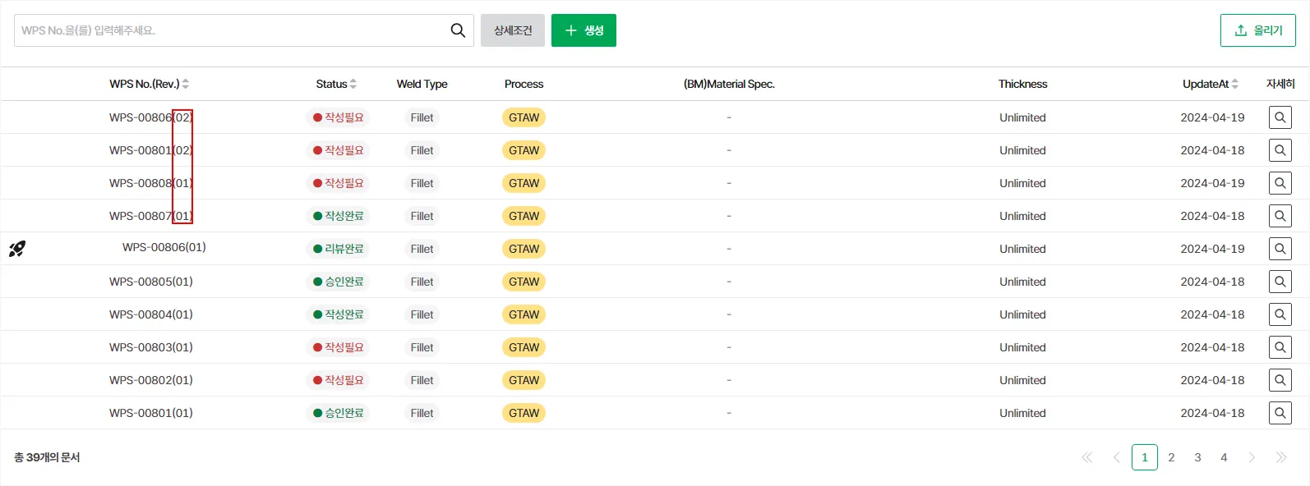Jump to page 4 in pagination
Screen dimensions: 1310x486
click(1224, 457)
